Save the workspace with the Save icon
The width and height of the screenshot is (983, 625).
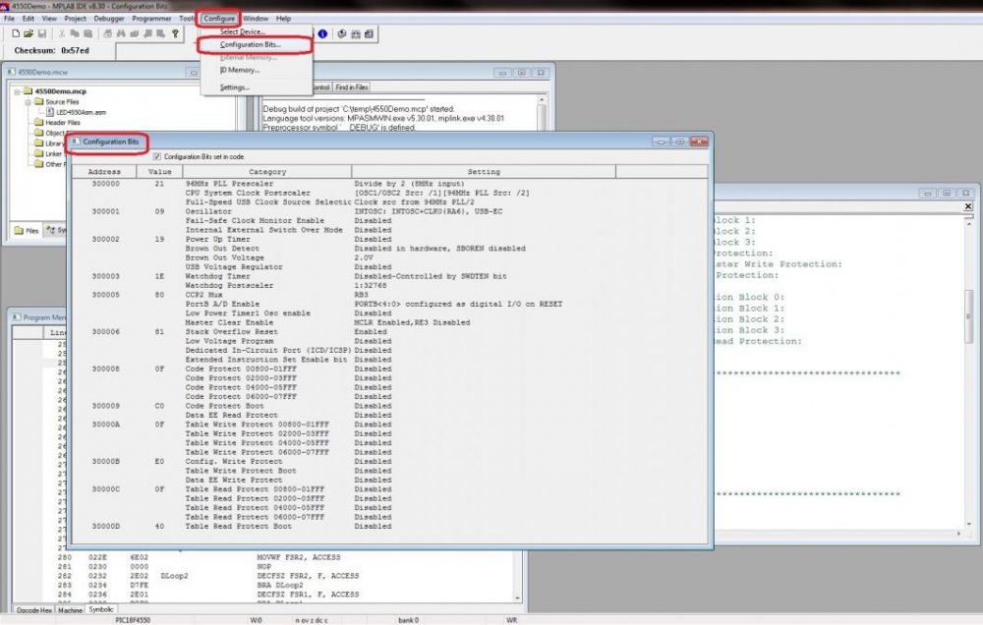coord(43,34)
